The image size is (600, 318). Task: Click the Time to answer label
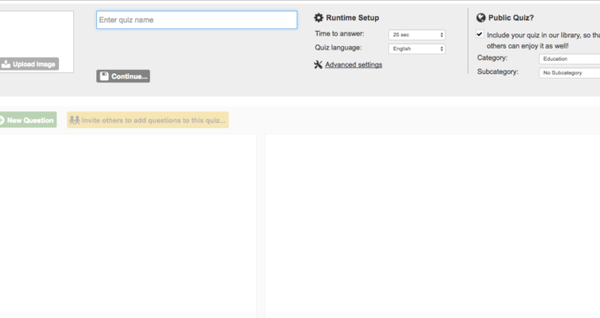(x=340, y=34)
